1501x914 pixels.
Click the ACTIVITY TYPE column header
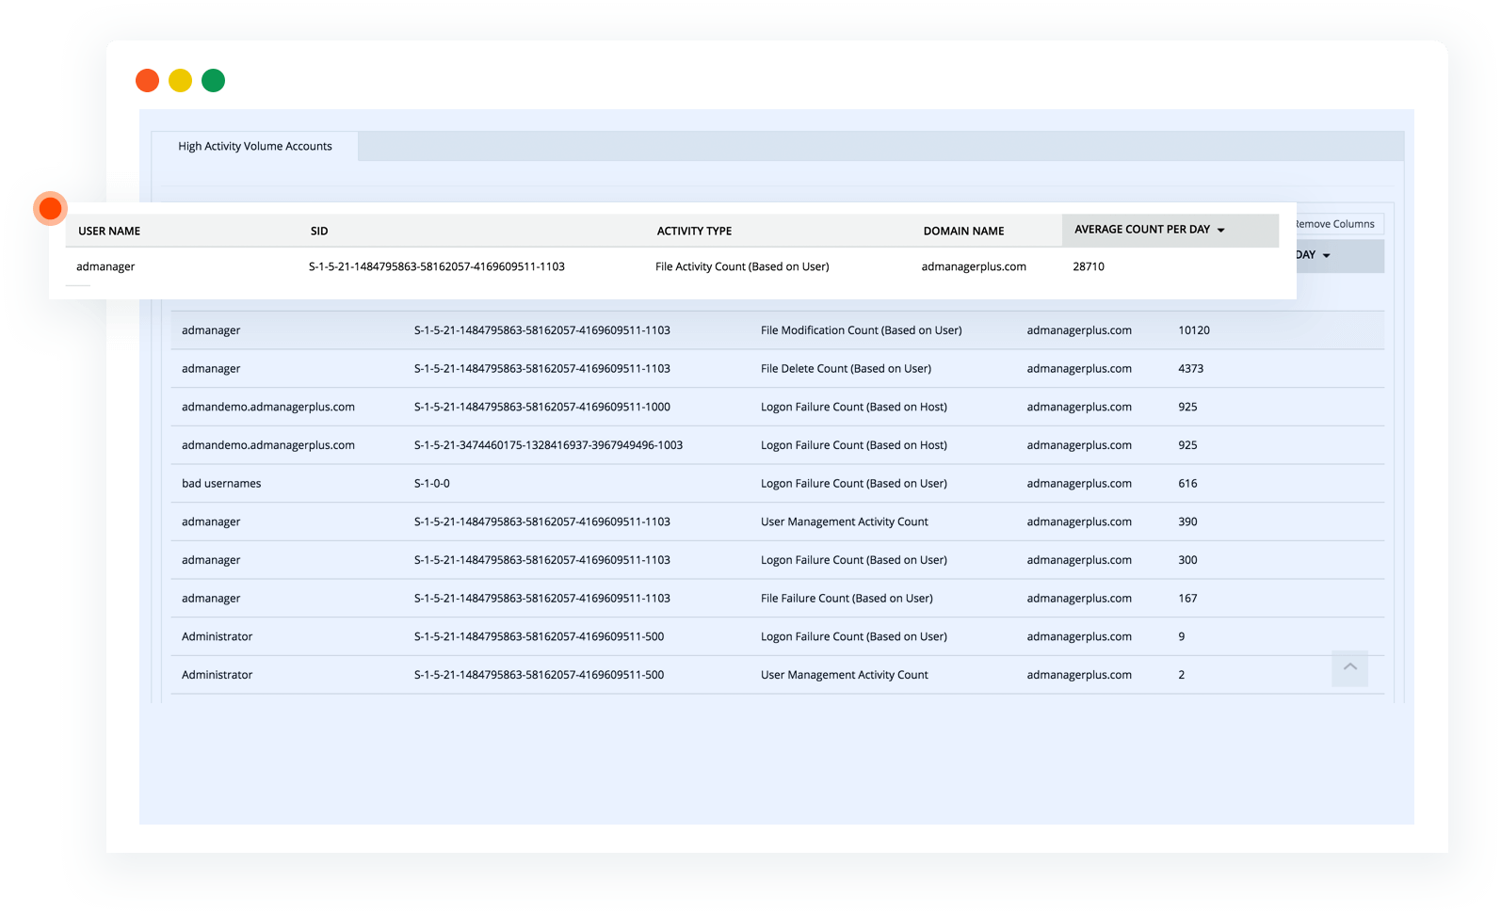pyautogui.click(x=694, y=232)
